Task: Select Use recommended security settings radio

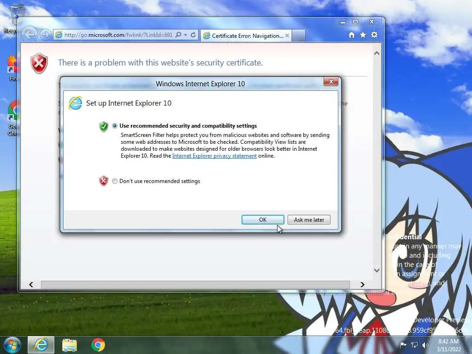Action: coord(115,126)
